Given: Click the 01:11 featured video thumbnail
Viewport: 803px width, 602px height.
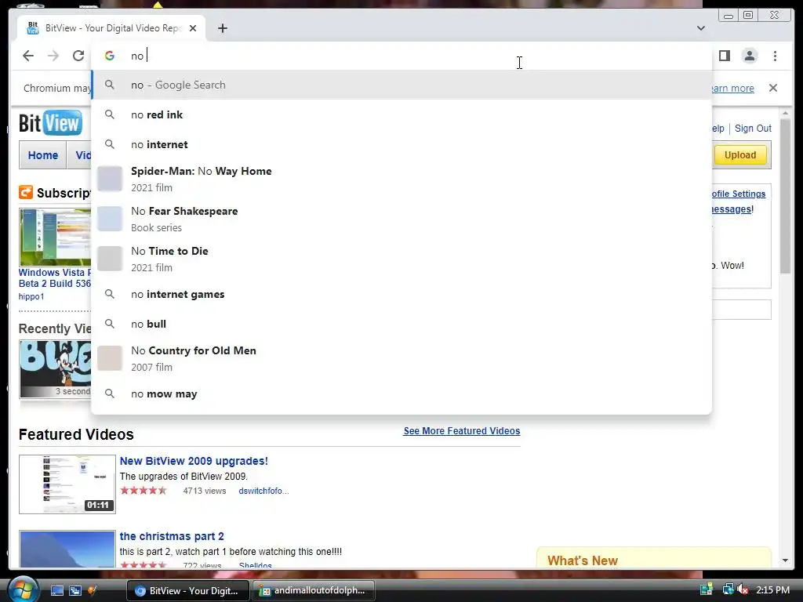Looking at the screenshot, I should (67, 484).
